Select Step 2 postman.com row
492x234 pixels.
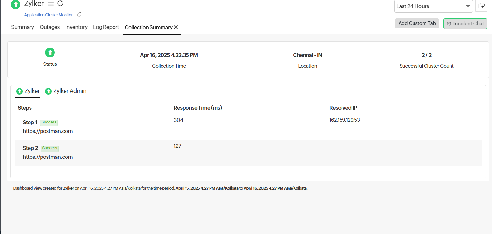tap(48, 157)
